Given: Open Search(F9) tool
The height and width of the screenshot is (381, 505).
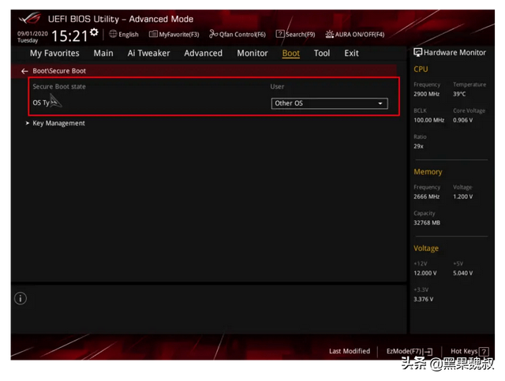Looking at the screenshot, I should coord(295,34).
